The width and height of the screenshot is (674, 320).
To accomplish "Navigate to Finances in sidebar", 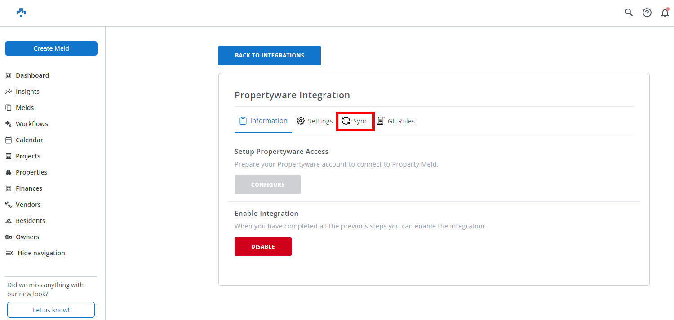I will tap(29, 188).
